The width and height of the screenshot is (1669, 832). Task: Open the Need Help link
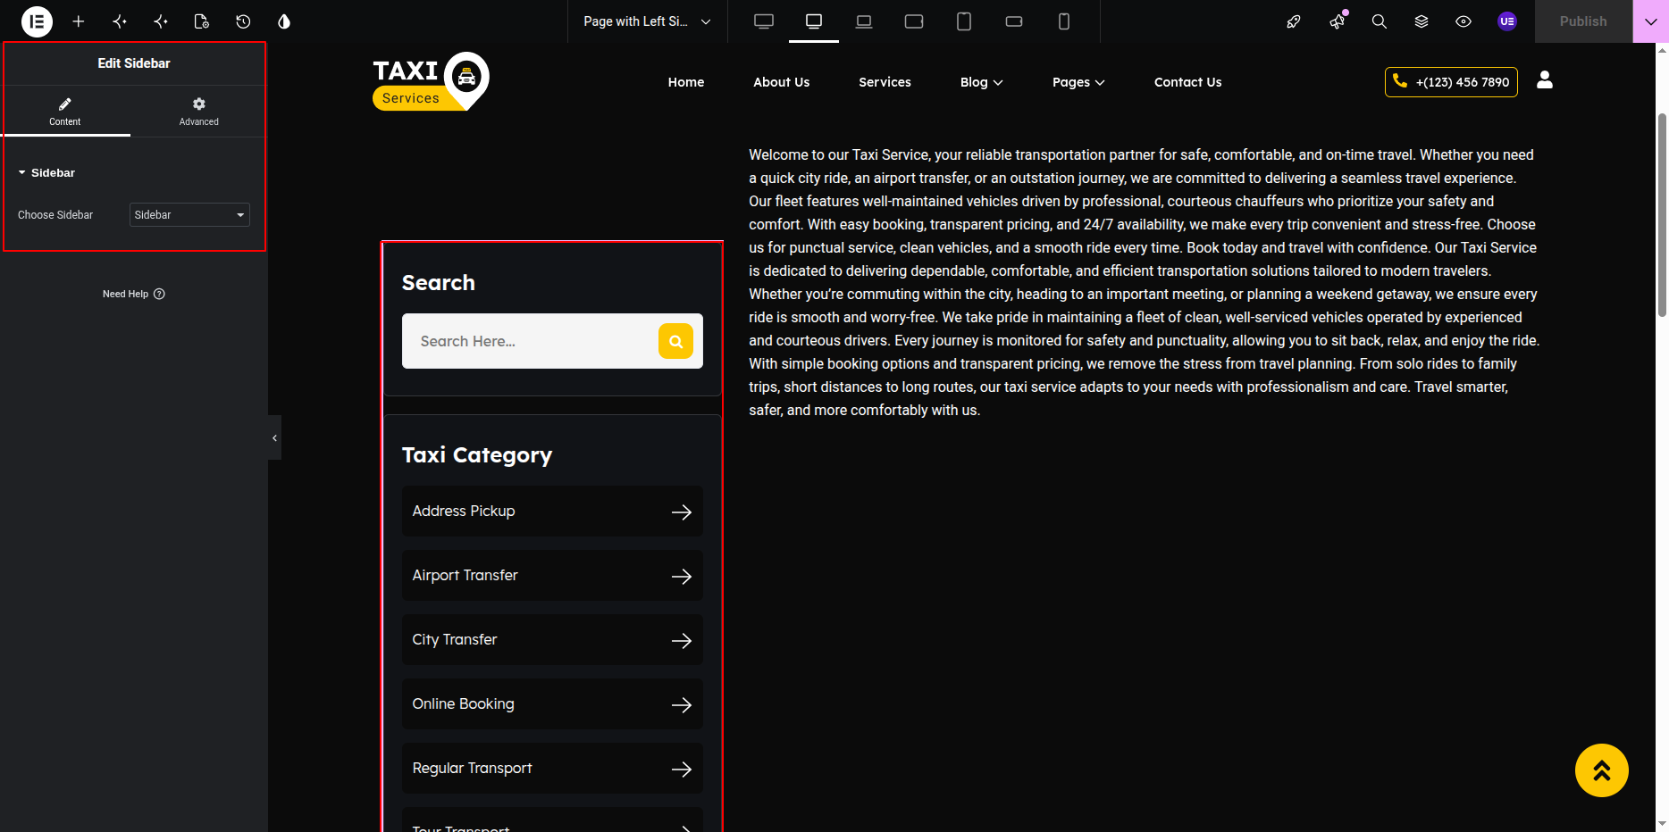coord(134,294)
